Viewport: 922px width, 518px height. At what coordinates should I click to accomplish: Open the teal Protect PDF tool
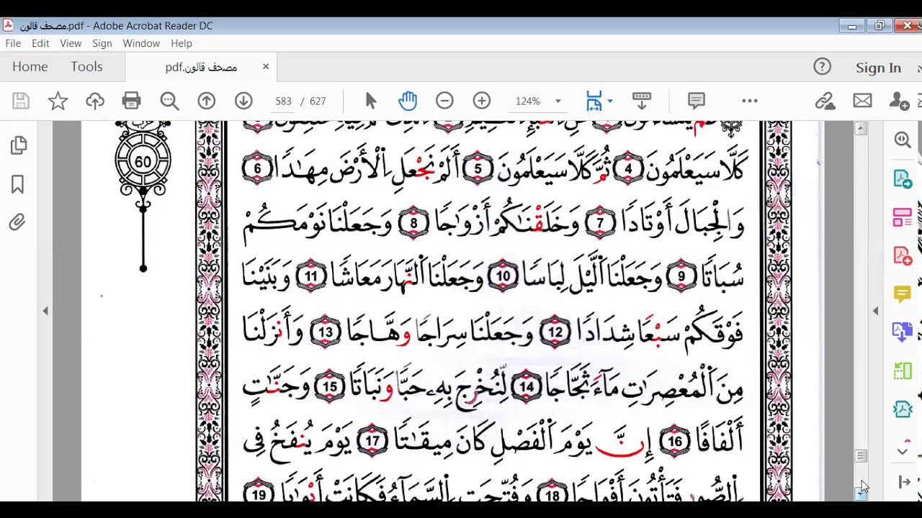pos(903,409)
